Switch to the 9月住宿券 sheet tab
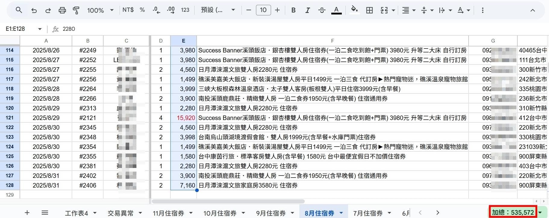The image size is (549, 218). pos(270,213)
